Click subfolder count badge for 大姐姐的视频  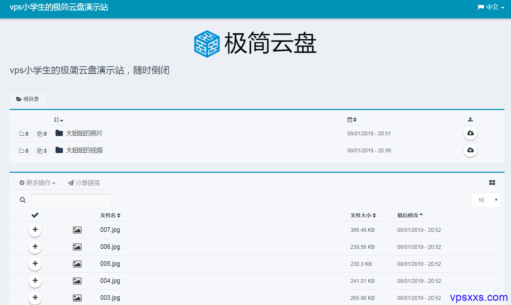(x=24, y=151)
